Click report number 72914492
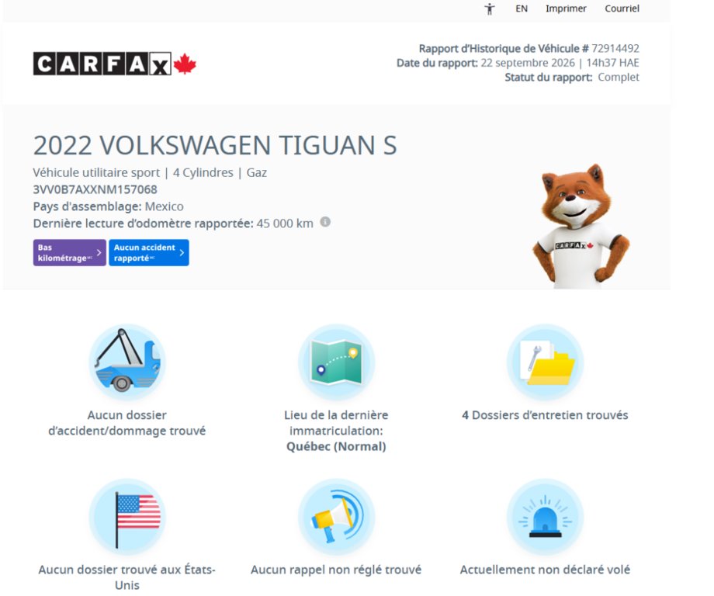 tap(615, 48)
